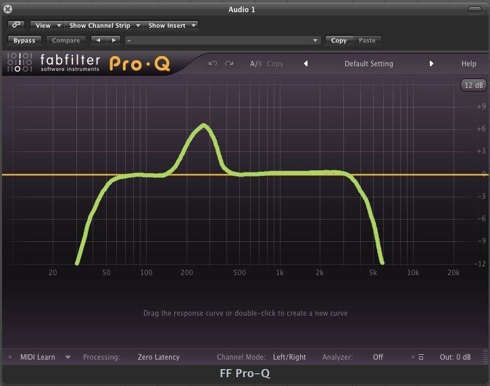Click the Paste button in header

367,41
